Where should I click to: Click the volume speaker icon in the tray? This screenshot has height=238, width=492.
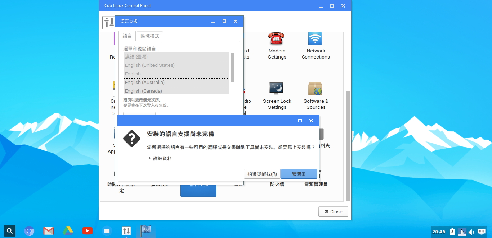471,232
